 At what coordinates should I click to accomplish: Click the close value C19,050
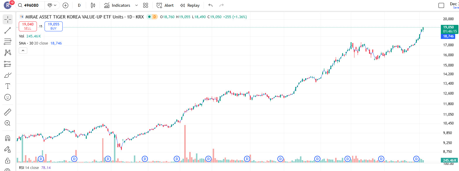pos(214,17)
